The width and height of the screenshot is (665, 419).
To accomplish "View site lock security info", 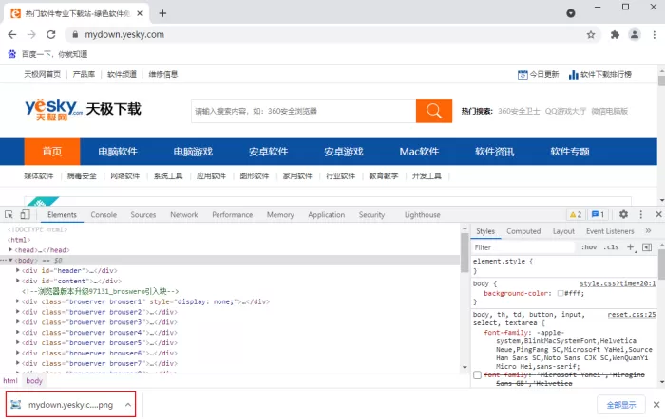I will [x=75, y=35].
